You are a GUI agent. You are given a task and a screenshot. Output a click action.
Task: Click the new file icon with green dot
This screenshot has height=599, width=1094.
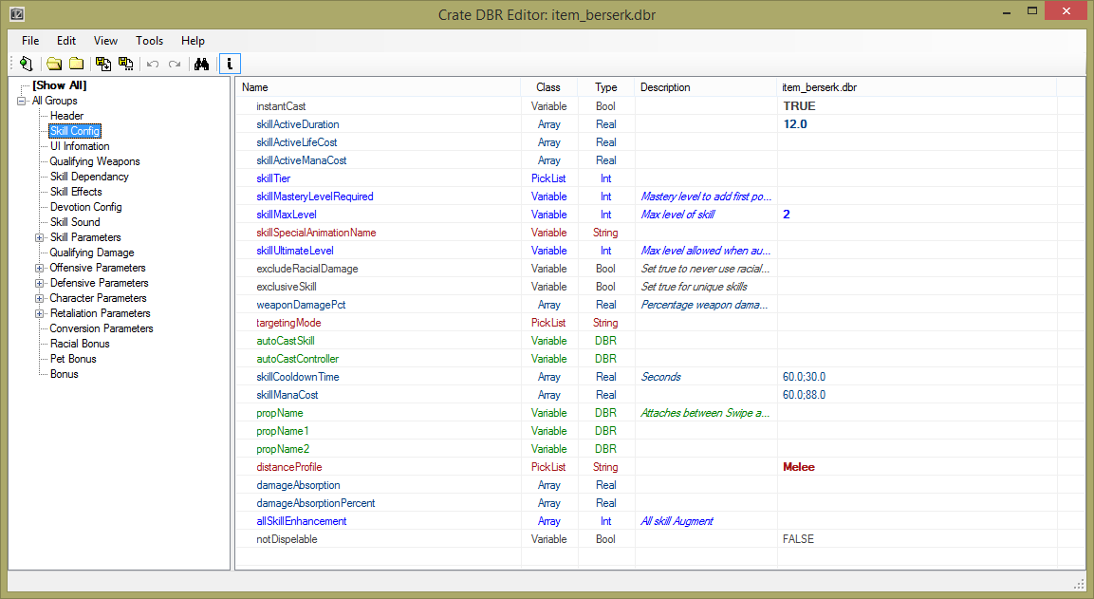point(26,64)
